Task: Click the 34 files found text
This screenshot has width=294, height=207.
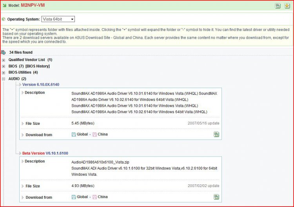Action: [x=21, y=52]
